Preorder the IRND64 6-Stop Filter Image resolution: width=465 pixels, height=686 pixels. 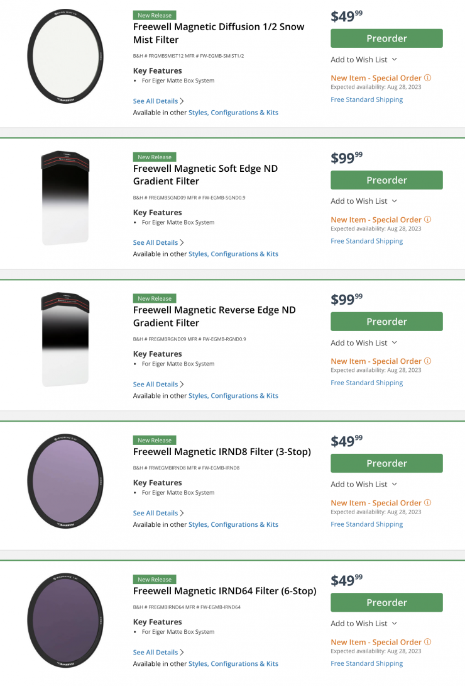point(386,602)
